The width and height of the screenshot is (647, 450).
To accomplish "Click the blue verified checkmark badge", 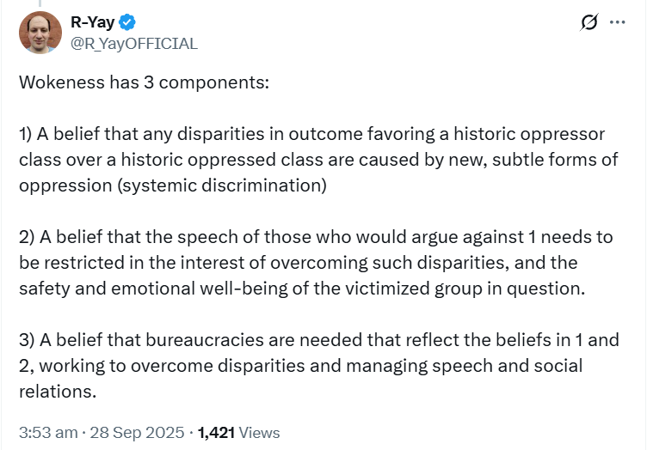I will (126, 22).
